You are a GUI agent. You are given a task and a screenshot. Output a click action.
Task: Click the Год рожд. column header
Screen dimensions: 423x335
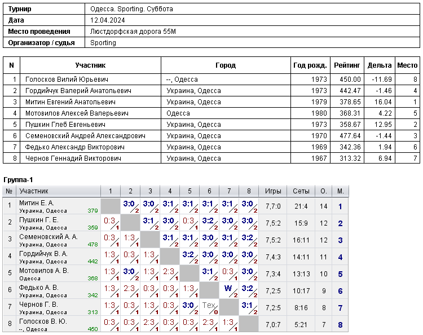pos(310,65)
